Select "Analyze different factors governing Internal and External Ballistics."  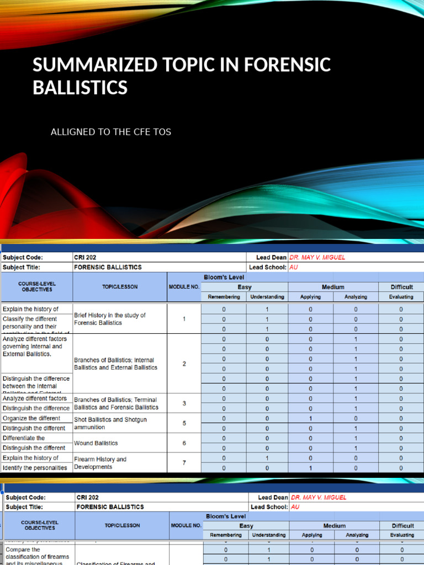(35, 347)
